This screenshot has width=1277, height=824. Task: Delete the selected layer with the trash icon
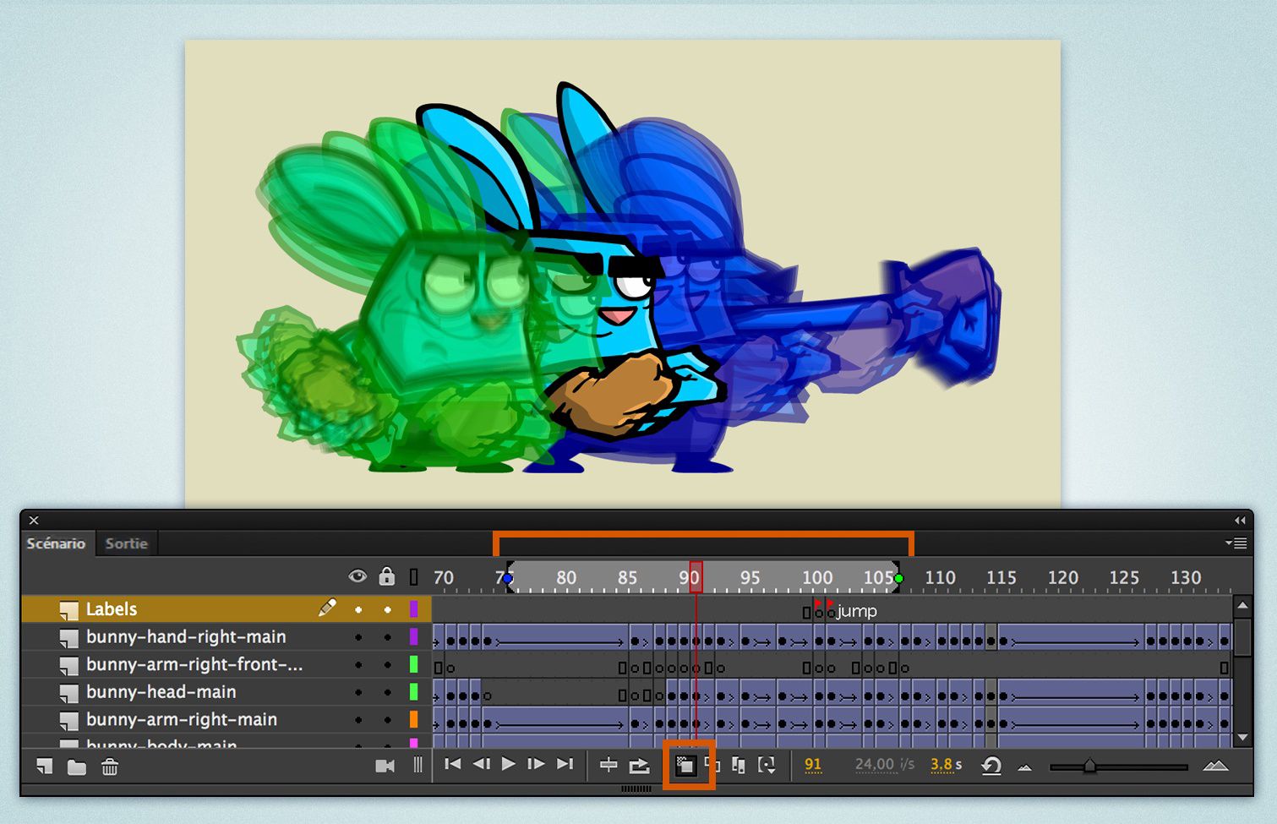[x=109, y=767]
